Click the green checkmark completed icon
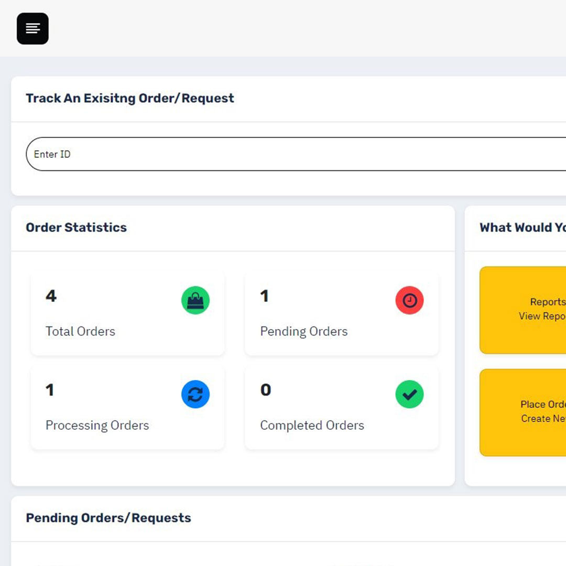566x566 pixels. pyautogui.click(x=409, y=394)
